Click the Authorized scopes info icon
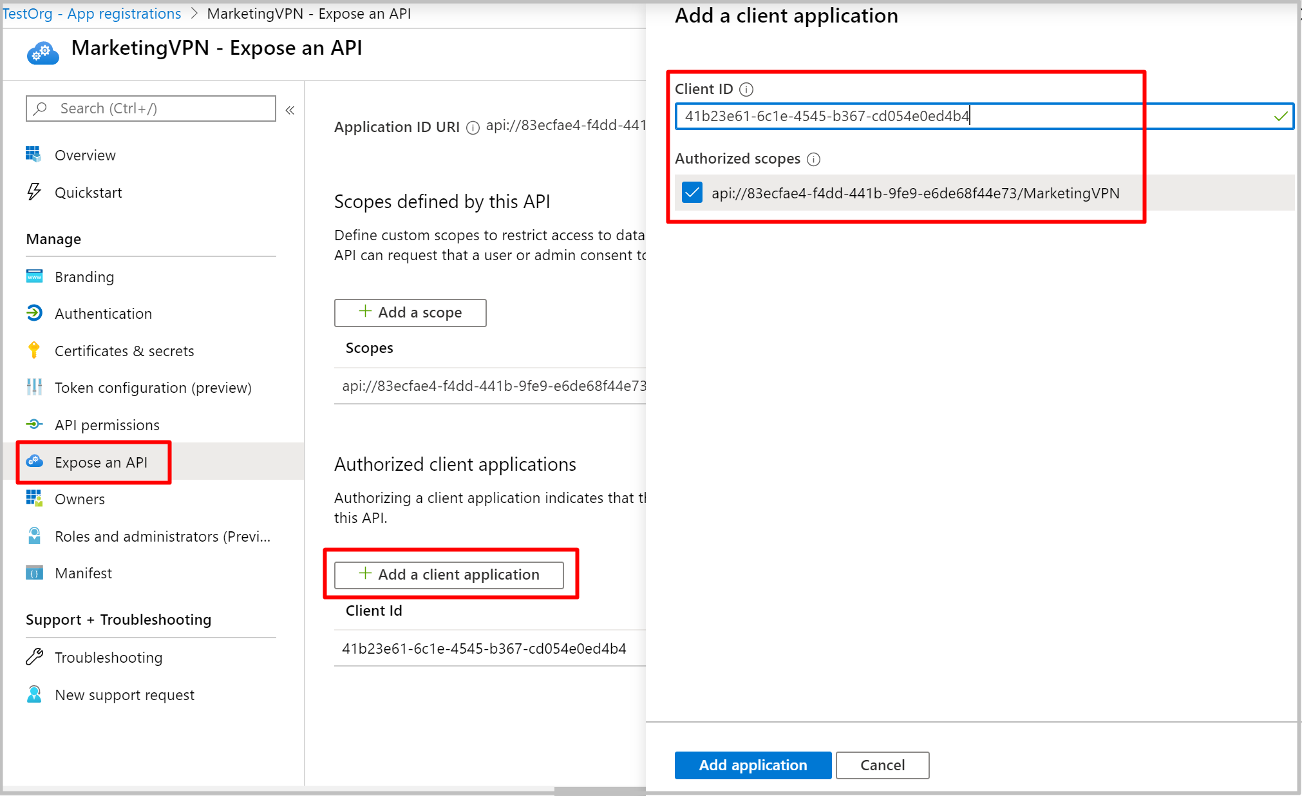This screenshot has width=1302, height=796. 814,159
